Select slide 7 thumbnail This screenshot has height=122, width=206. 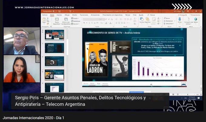pyautogui.click(x=55, y=75)
